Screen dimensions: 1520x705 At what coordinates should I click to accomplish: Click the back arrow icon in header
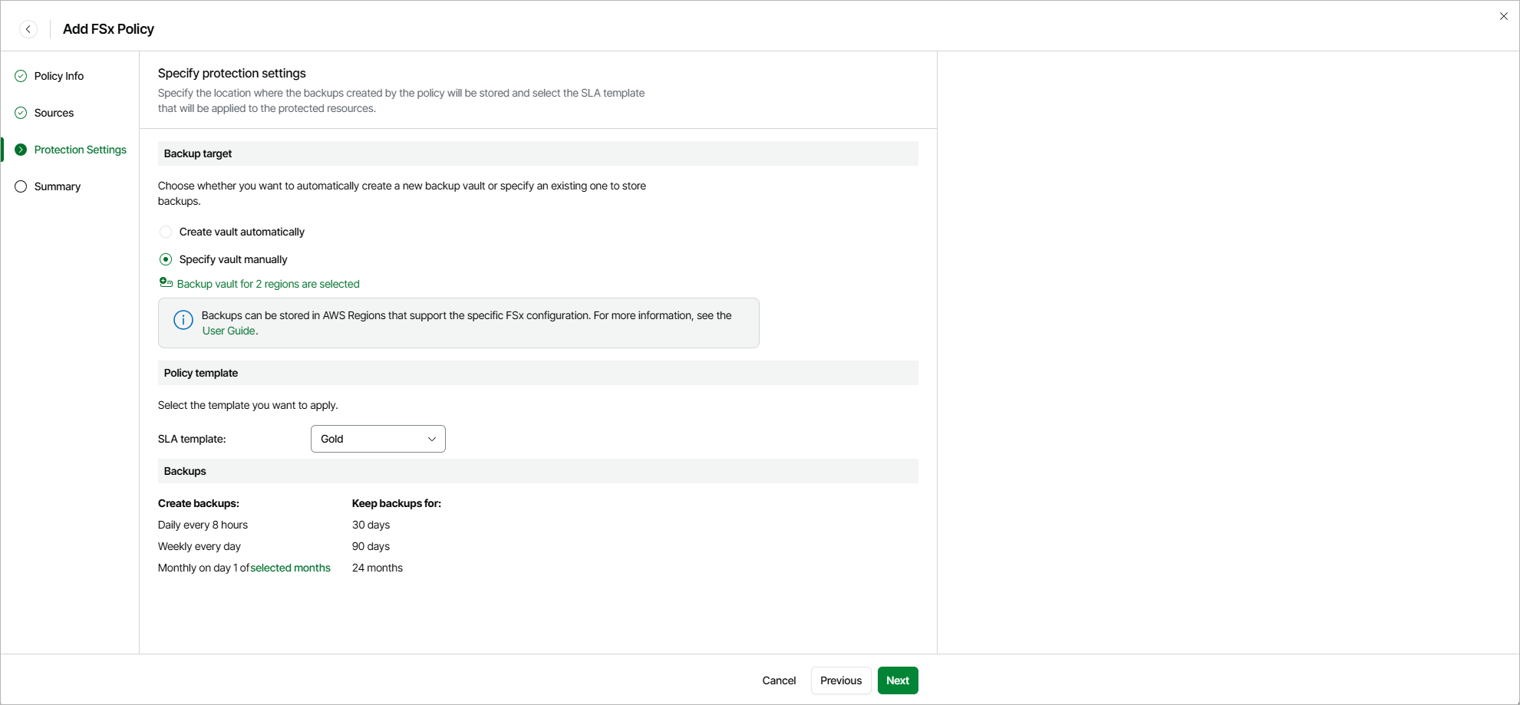click(x=28, y=29)
